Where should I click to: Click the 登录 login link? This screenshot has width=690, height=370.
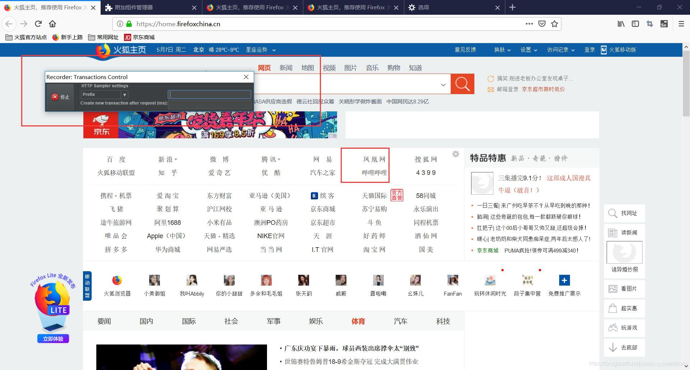coord(590,50)
